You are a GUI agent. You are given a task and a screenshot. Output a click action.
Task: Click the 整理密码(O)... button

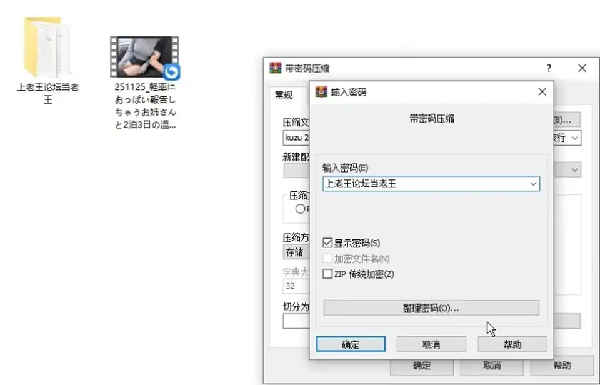point(431,308)
